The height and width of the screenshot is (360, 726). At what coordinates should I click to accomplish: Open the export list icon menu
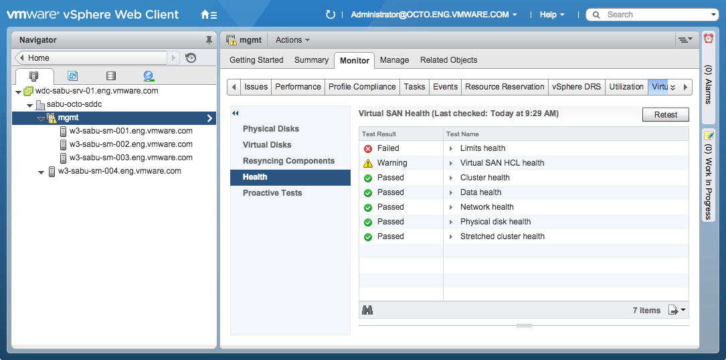(676, 310)
